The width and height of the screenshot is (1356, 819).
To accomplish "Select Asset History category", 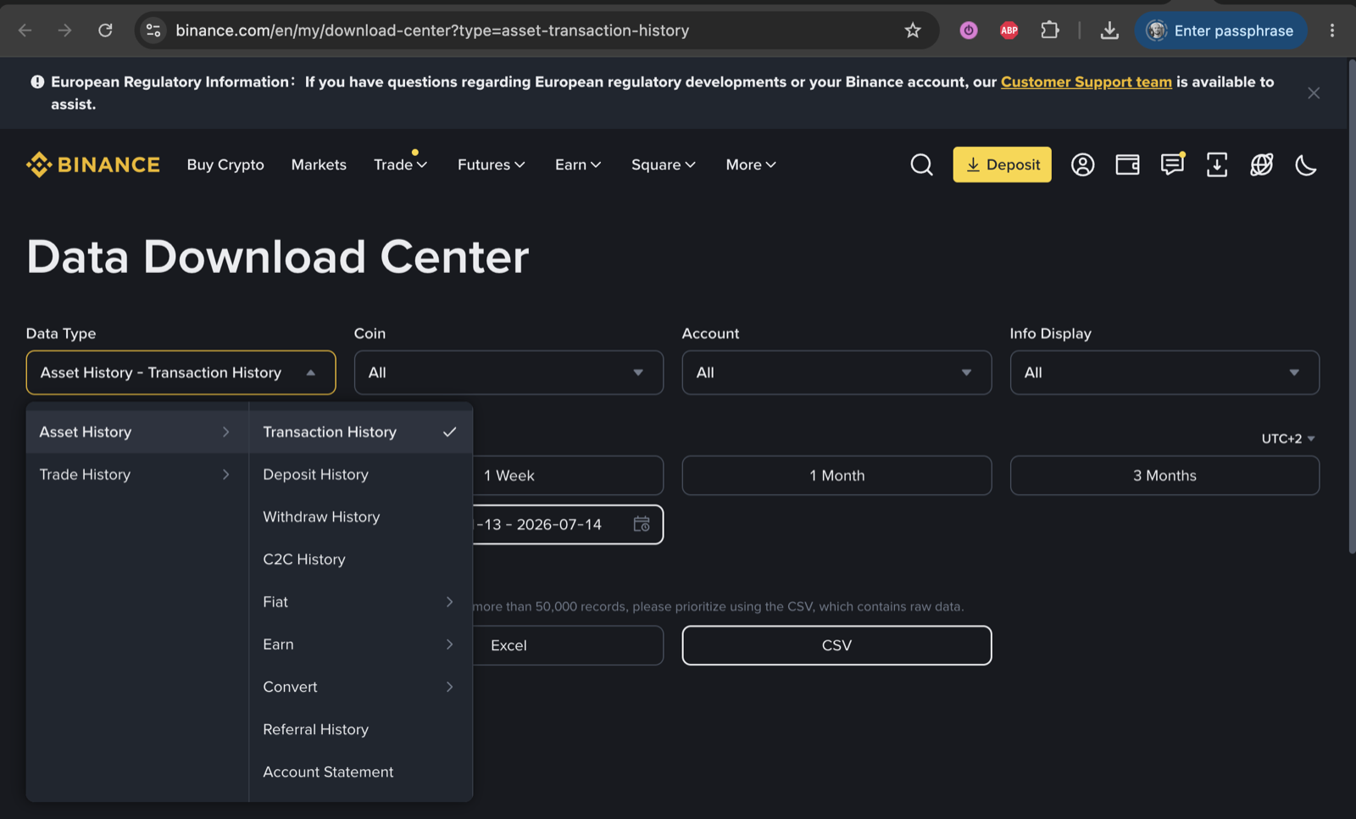I will point(137,432).
